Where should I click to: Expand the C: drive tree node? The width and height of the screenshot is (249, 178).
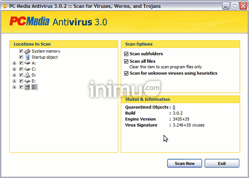(14, 69)
